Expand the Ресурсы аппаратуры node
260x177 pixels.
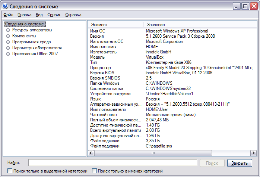click(x=8, y=30)
